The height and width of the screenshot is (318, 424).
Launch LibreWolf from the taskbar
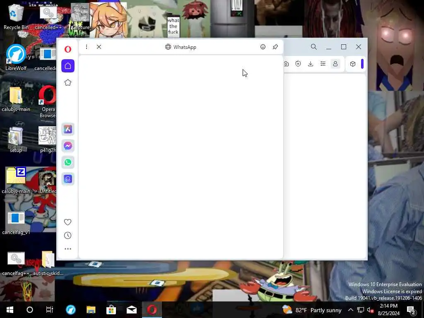pos(71,310)
